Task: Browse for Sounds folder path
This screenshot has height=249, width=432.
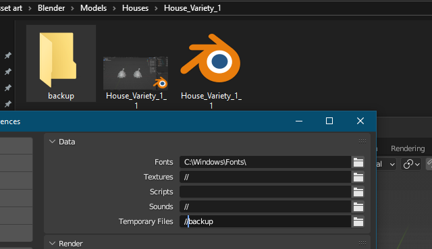Action: pyautogui.click(x=358, y=207)
